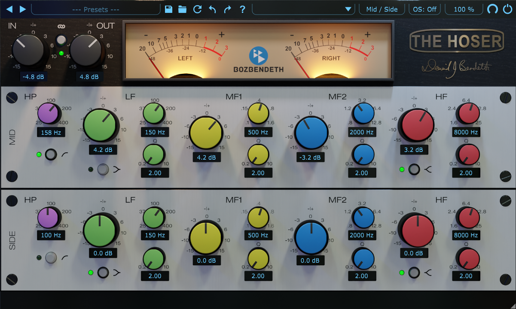Image resolution: width=516 pixels, height=309 pixels.
Task: Click the MID HF shelf toggle button
Action: [414, 170]
